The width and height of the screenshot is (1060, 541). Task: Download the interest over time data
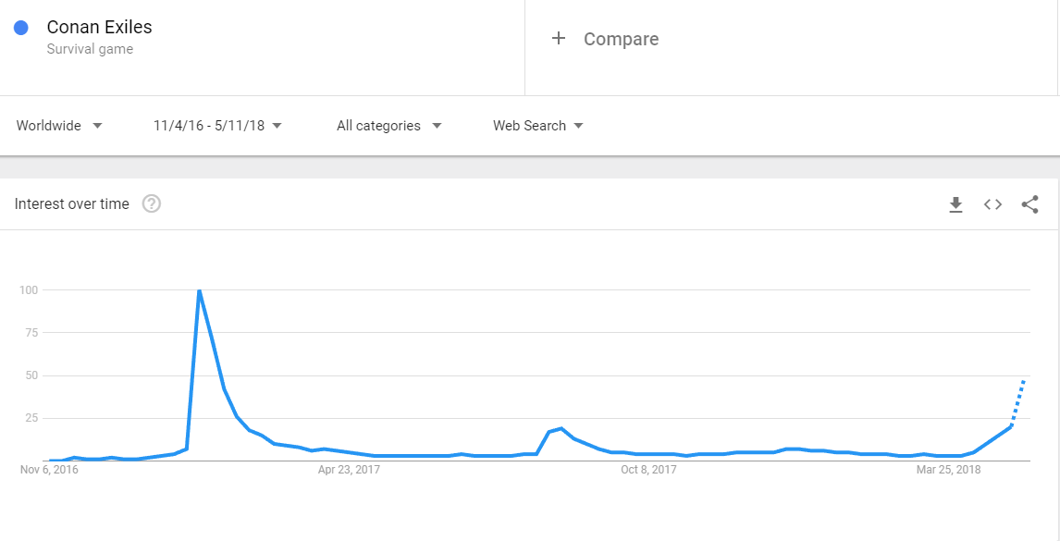955,204
